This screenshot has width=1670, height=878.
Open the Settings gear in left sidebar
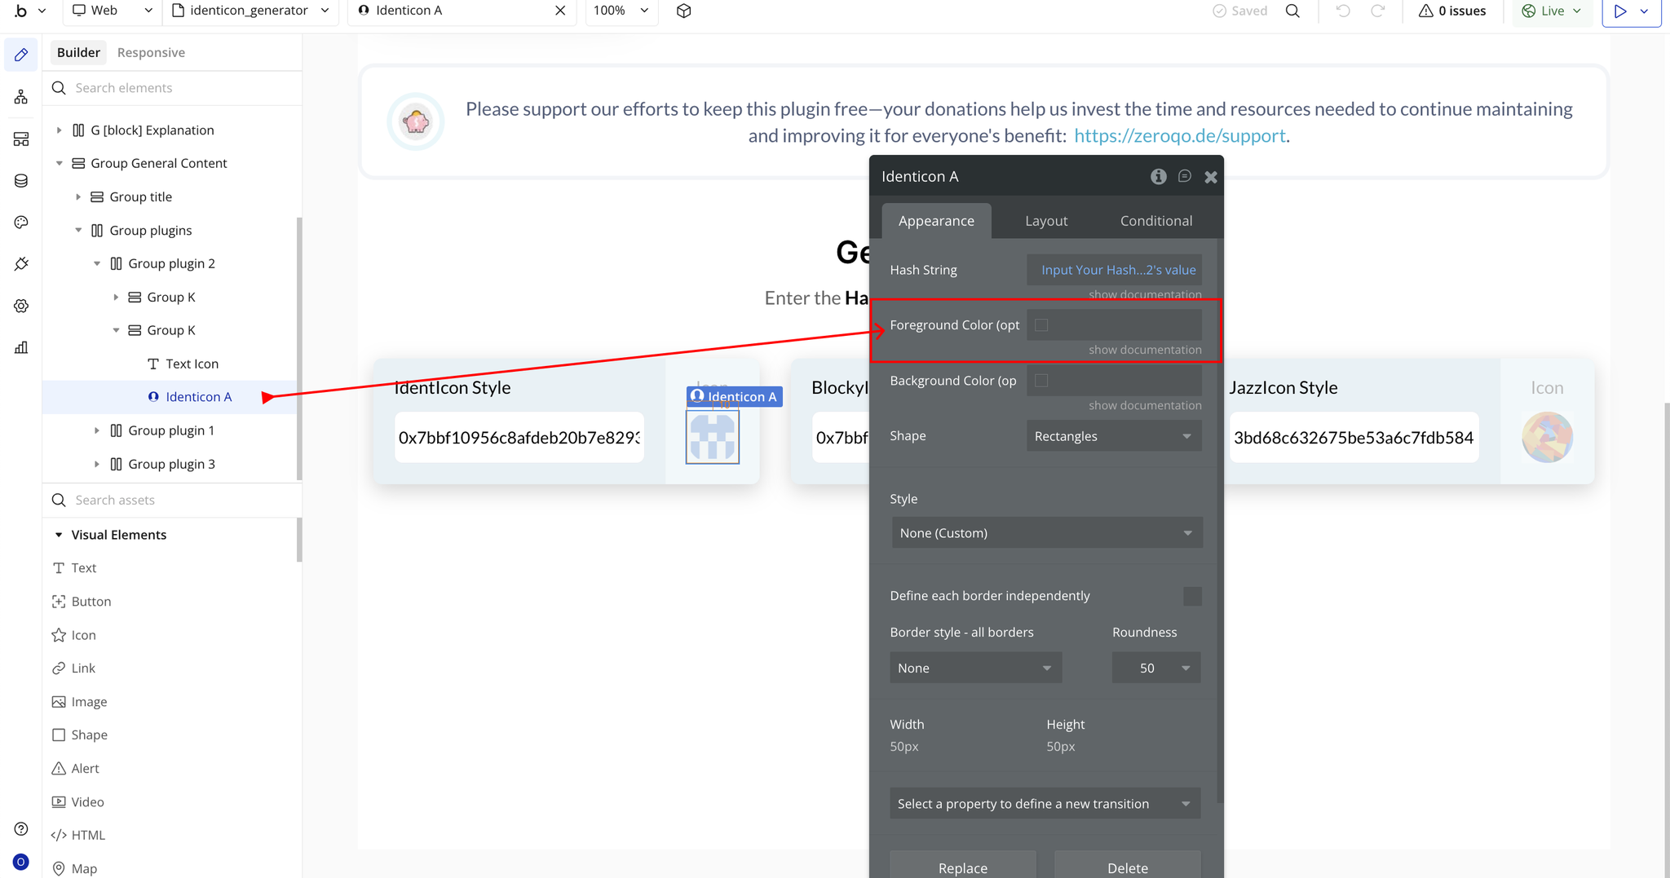[x=21, y=306]
